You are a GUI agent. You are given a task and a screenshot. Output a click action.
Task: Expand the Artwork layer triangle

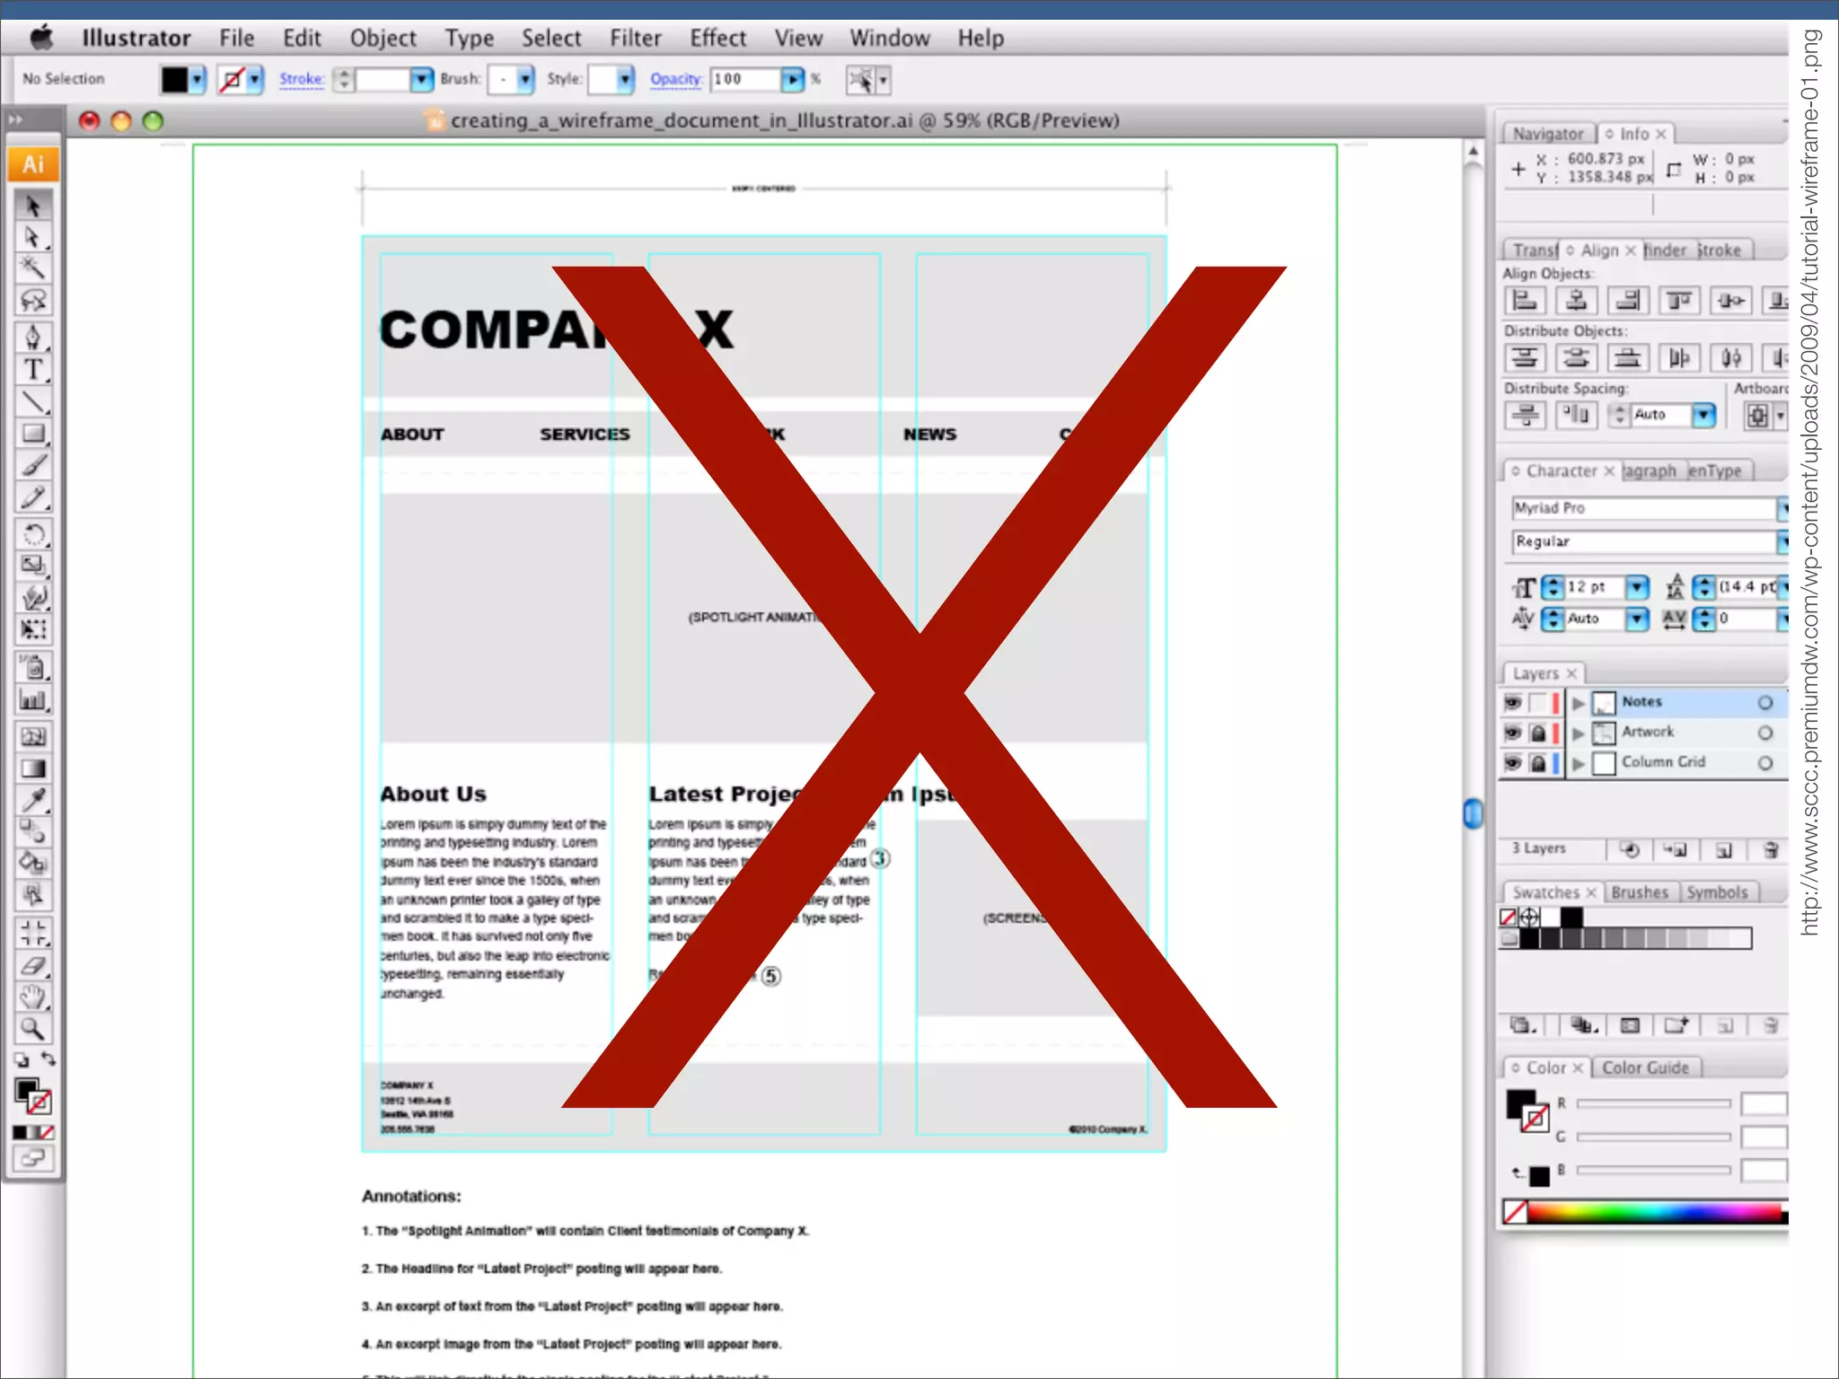coord(1578,733)
